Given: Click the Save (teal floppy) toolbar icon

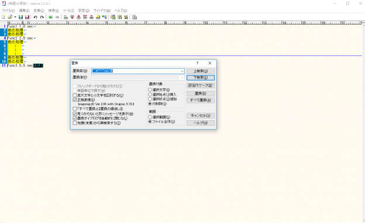Looking at the screenshot, I should click(20, 17).
